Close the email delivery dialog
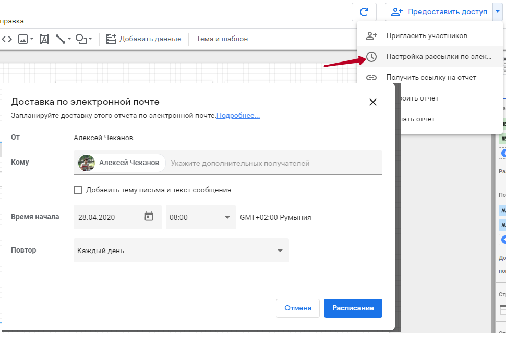Image resolution: width=506 pixels, height=337 pixels. (372, 102)
